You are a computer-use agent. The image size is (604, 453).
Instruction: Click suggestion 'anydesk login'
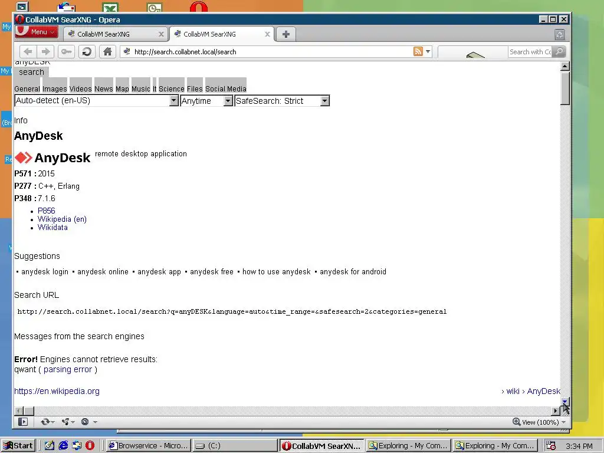[45, 271]
